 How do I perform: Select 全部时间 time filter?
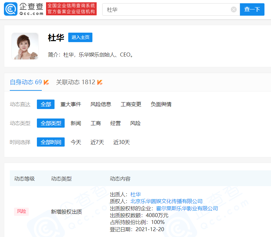51,142
